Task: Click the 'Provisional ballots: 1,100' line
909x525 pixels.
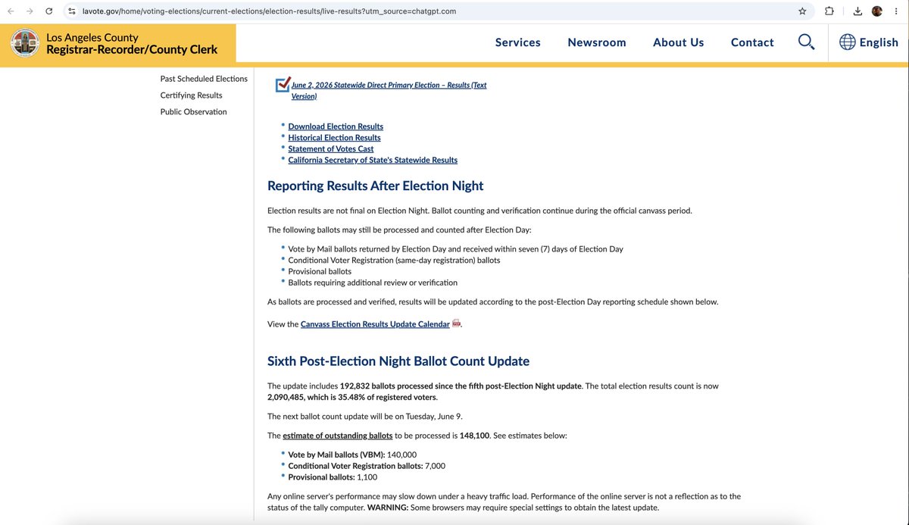Action: click(333, 477)
